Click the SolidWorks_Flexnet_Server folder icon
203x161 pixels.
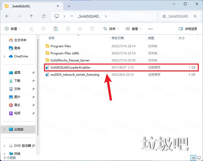click(x=48, y=60)
